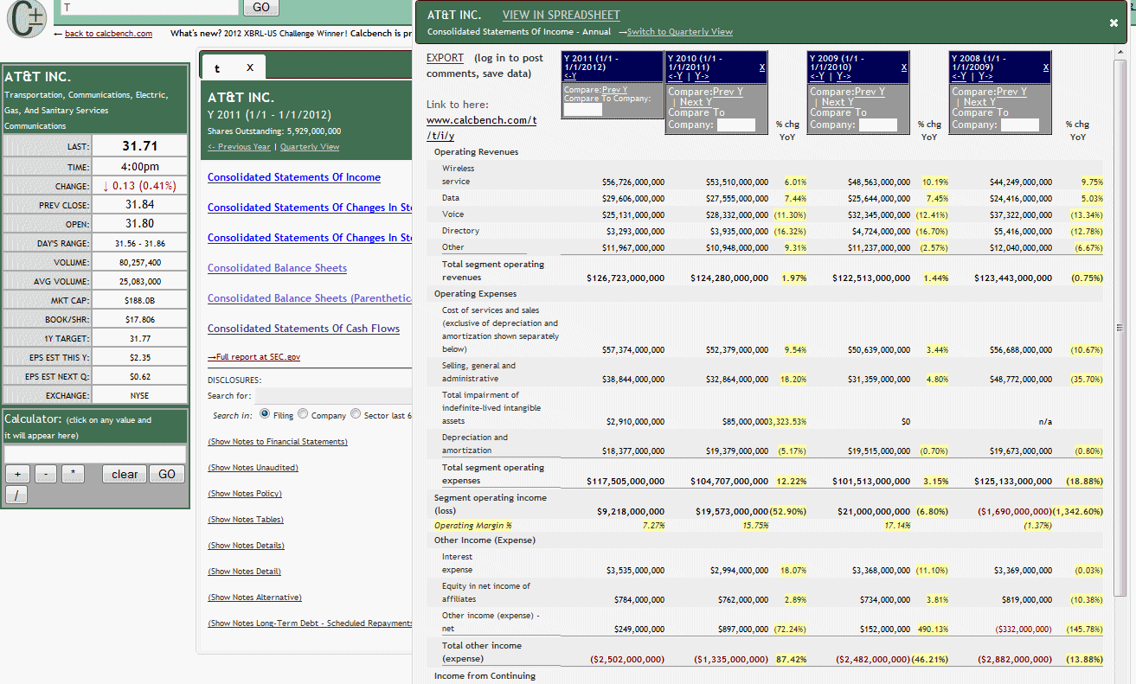Image resolution: width=1136 pixels, height=684 pixels.
Task: Show Notes Unaudited
Action: pyautogui.click(x=253, y=468)
